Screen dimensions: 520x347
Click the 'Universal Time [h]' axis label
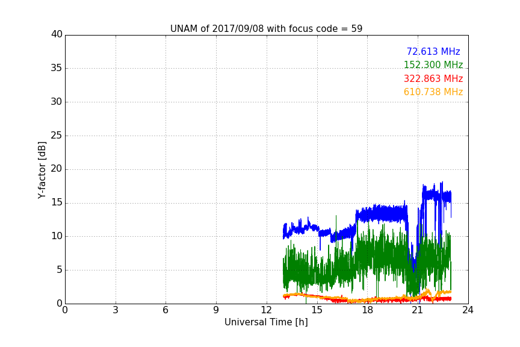point(266,322)
